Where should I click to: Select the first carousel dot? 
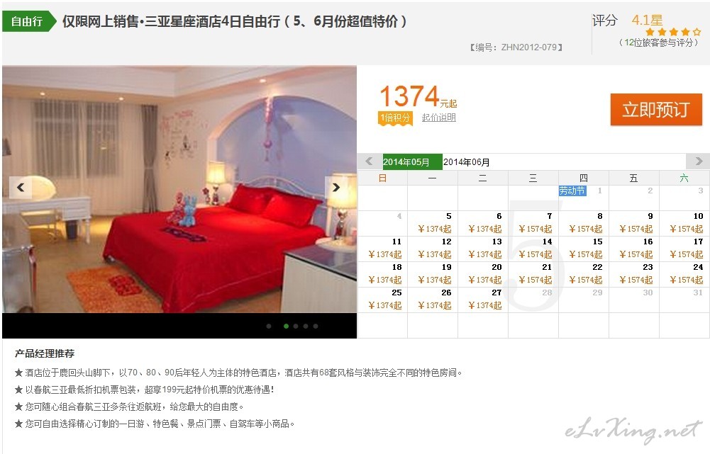269,326
